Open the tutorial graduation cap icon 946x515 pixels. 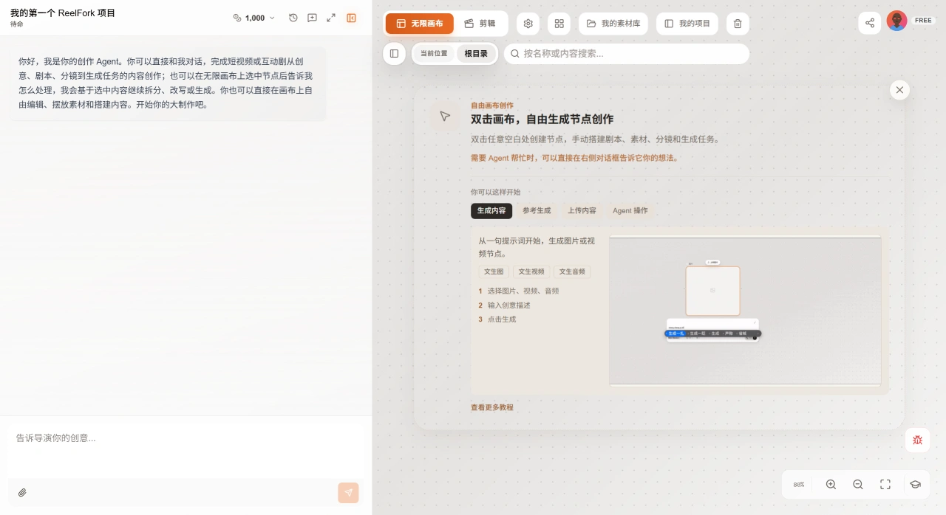coord(915,485)
